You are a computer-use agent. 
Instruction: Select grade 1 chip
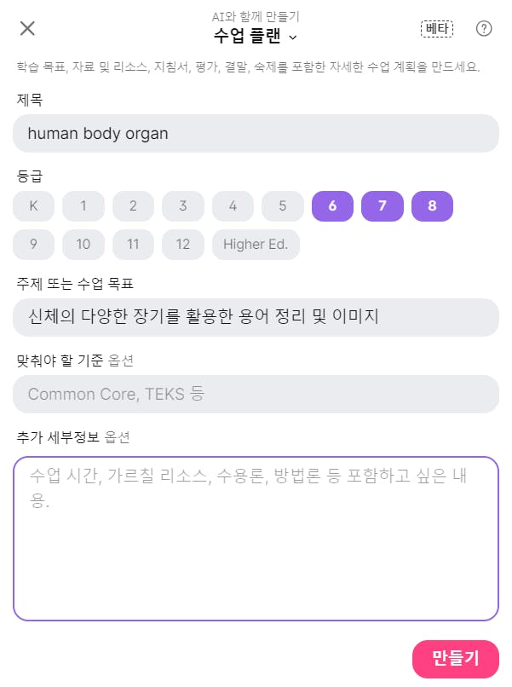pos(83,205)
